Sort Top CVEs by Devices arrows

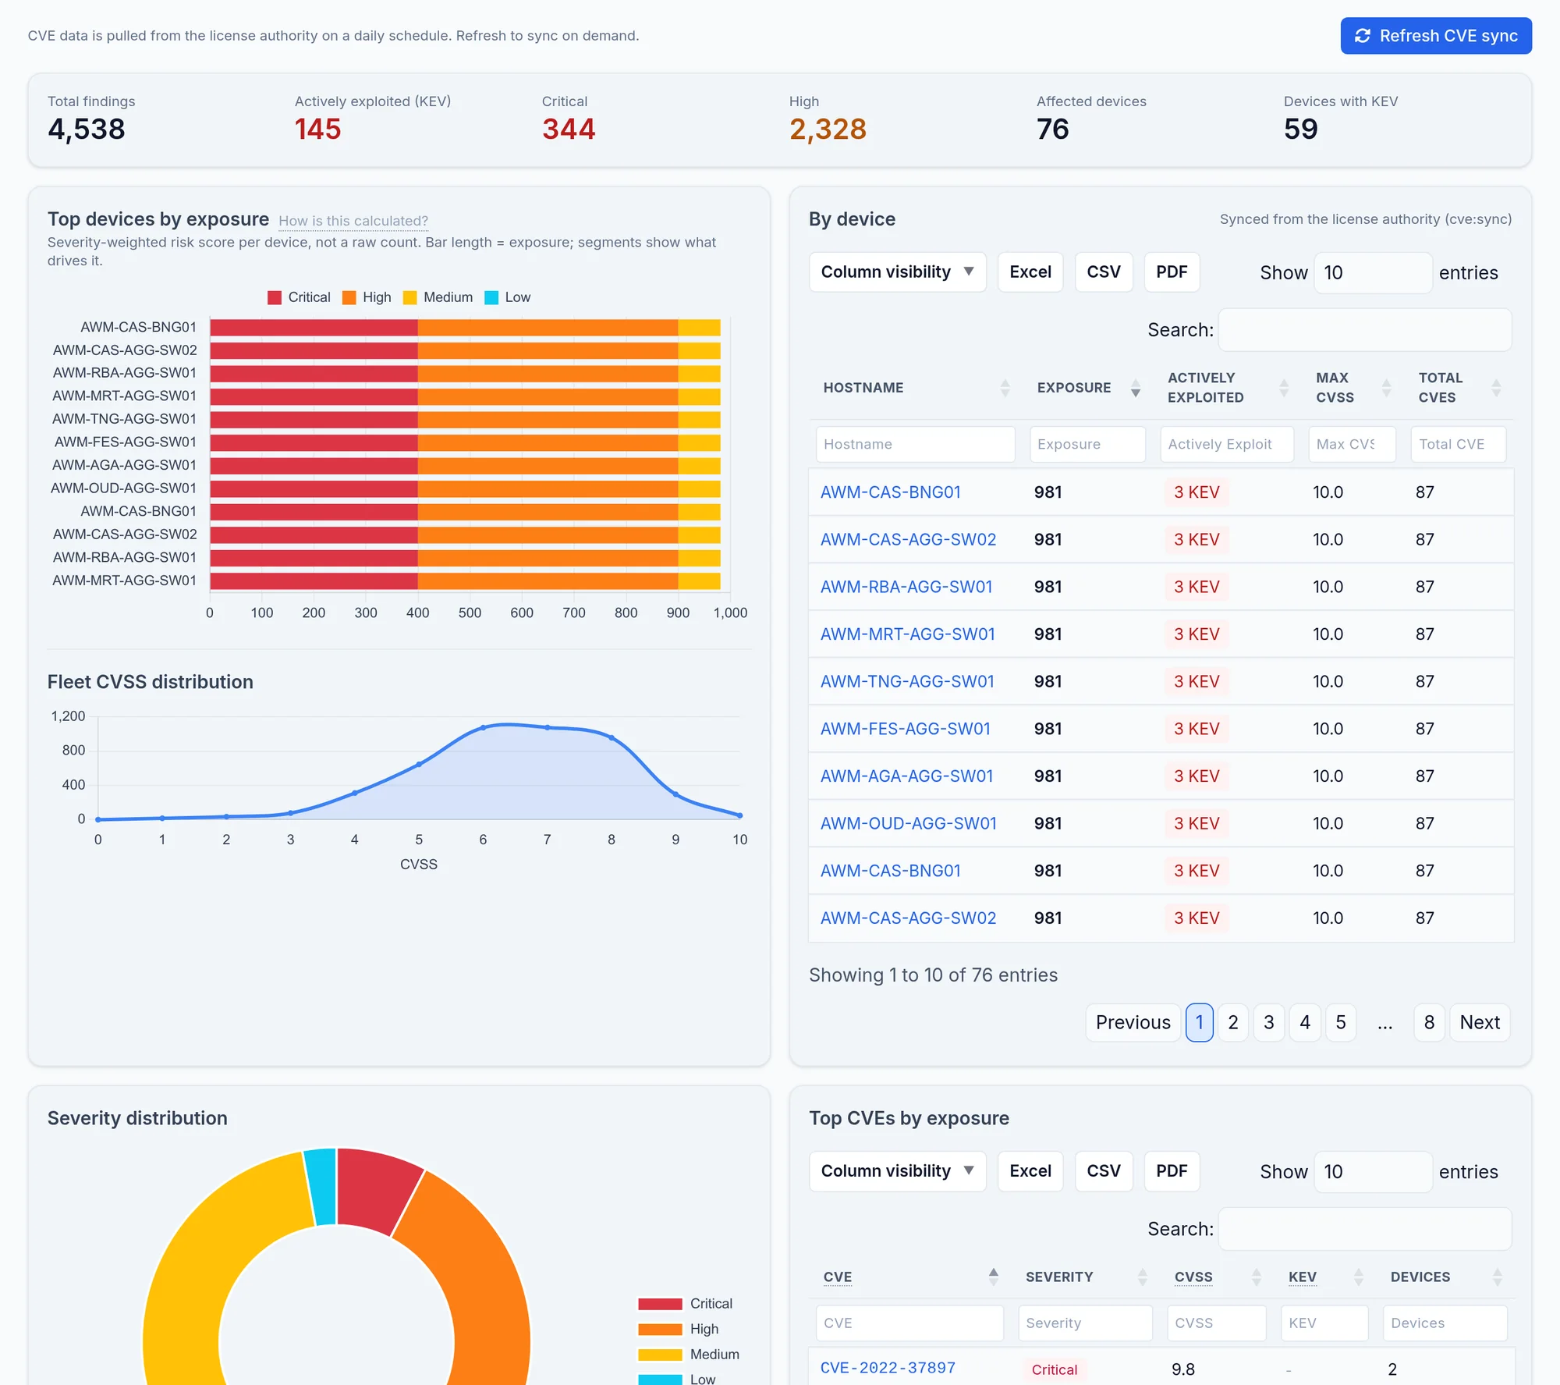click(1497, 1277)
